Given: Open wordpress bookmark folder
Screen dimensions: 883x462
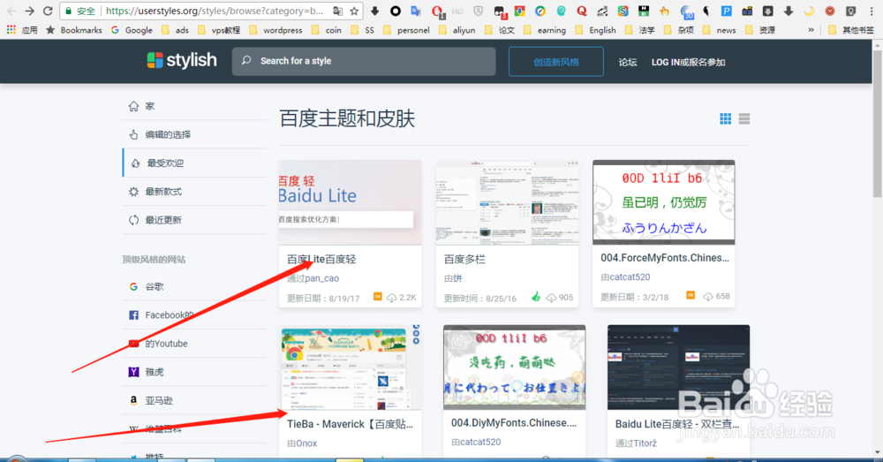Looking at the screenshot, I should (275, 30).
